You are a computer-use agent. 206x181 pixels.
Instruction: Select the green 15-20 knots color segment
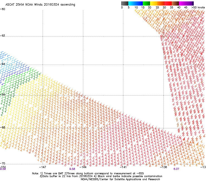(x=146, y=3)
